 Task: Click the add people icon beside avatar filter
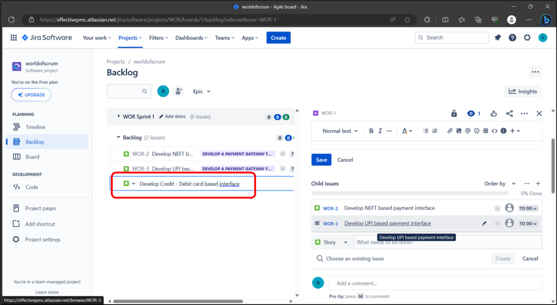pos(178,91)
